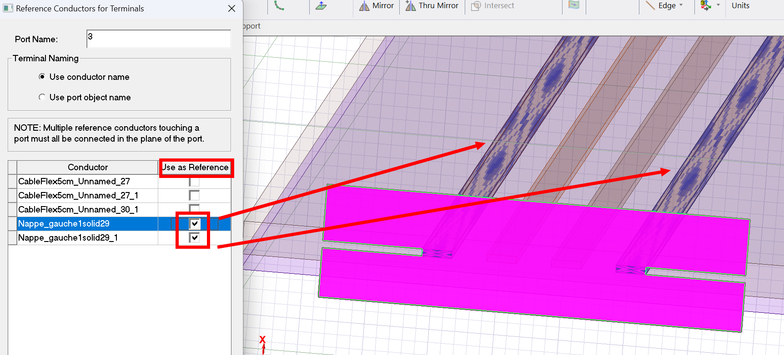Open dropdown arrow beside orientation cube icon
This screenshot has height=355, width=784.
[718, 5]
